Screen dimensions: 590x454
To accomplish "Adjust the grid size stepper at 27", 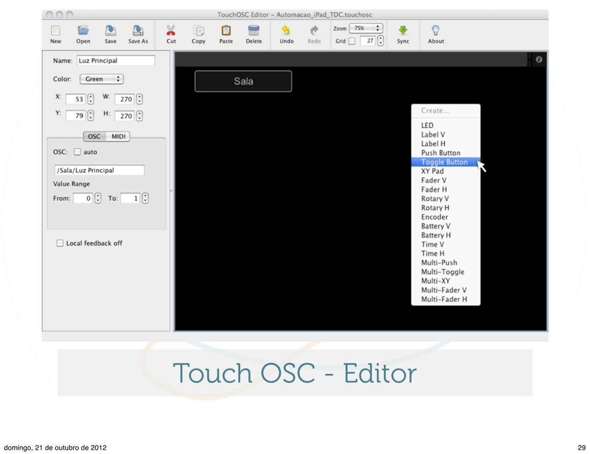I will point(380,41).
